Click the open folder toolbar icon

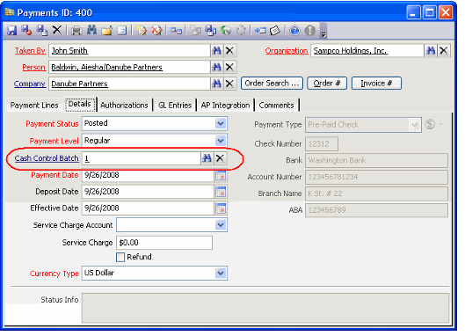click(106, 30)
